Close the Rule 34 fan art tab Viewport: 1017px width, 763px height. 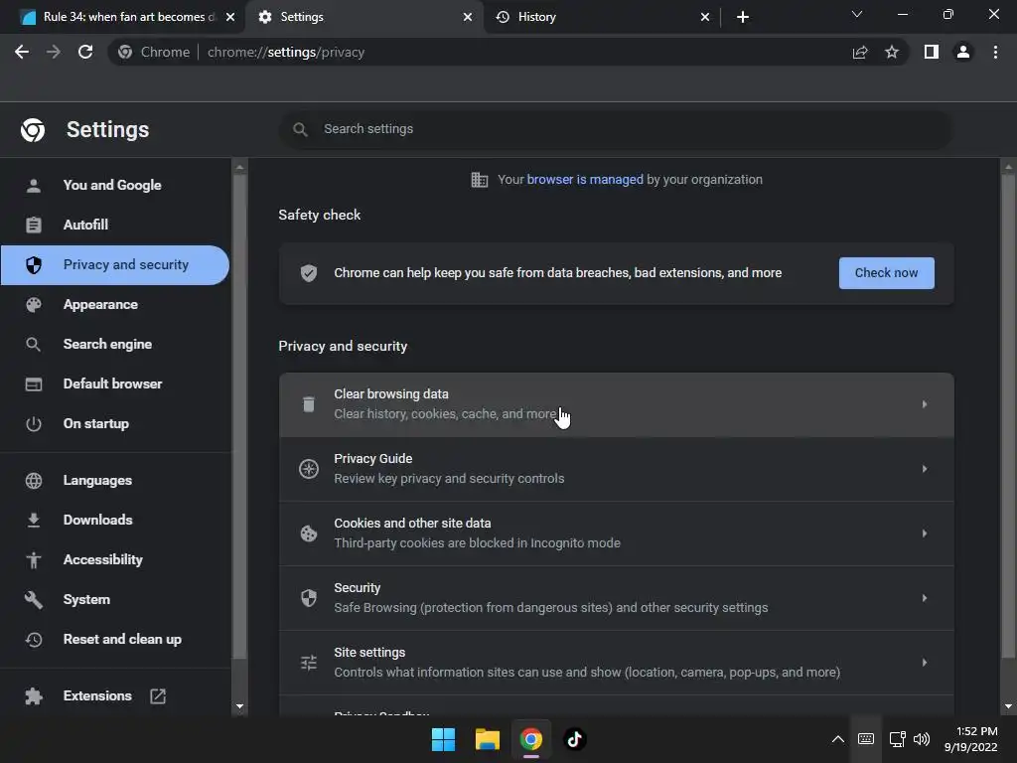tap(230, 17)
